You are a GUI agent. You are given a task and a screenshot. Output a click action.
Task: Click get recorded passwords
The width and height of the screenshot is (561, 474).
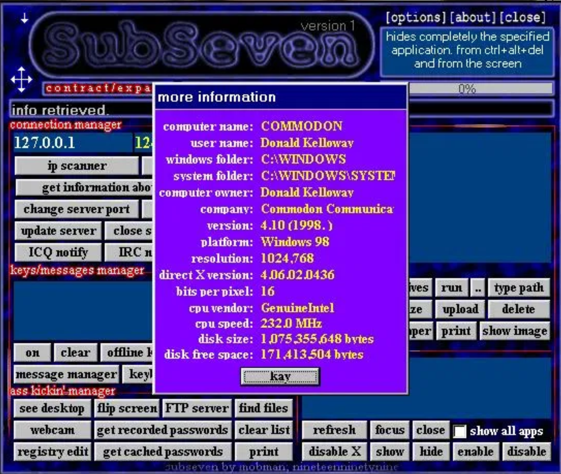pyautogui.click(x=163, y=430)
